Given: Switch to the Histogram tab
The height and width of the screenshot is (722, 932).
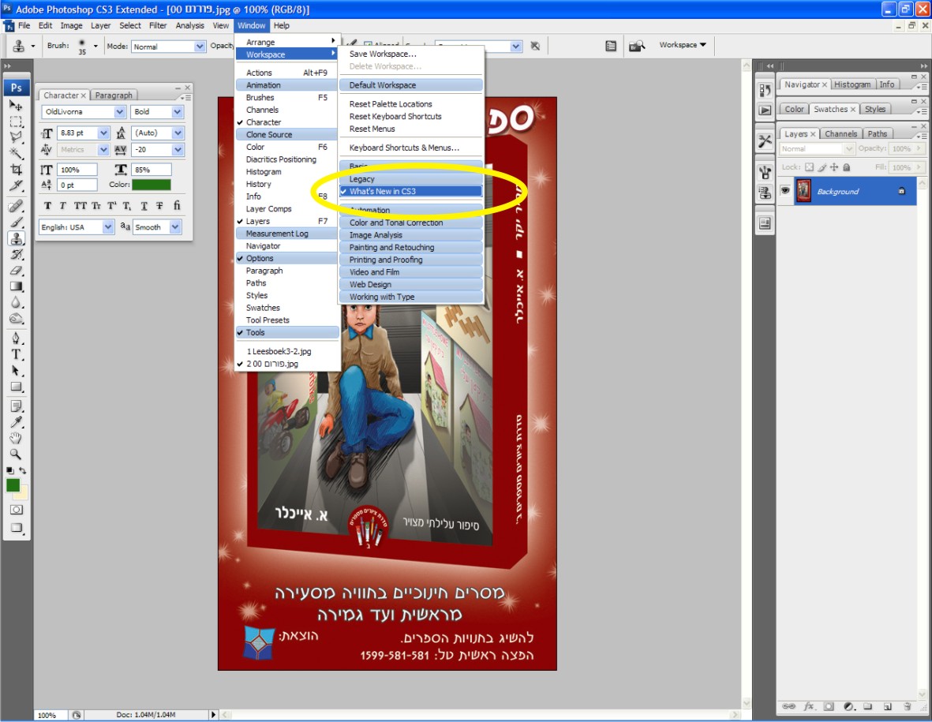Looking at the screenshot, I should pos(852,84).
